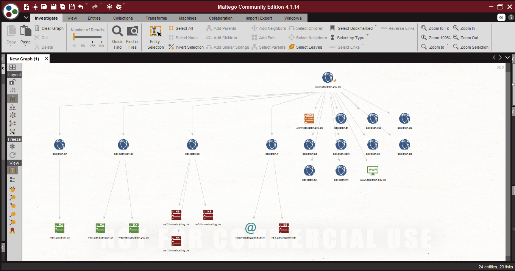Click Select Leaves

tap(306, 47)
